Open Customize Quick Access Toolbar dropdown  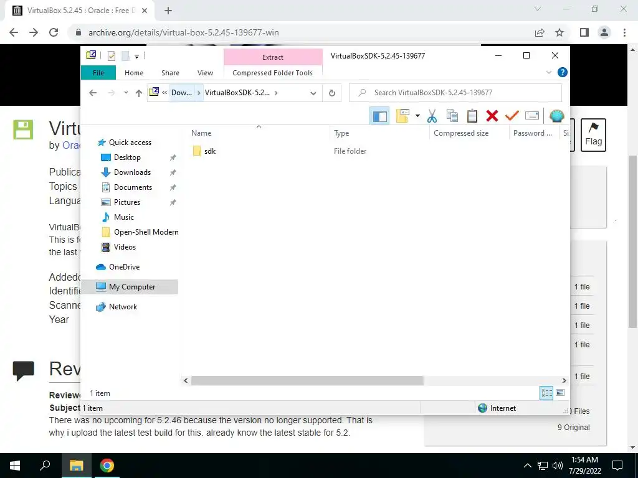coord(136,57)
